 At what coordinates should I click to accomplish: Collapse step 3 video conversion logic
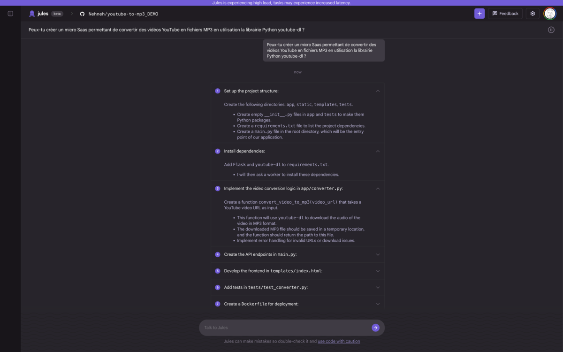(378, 189)
